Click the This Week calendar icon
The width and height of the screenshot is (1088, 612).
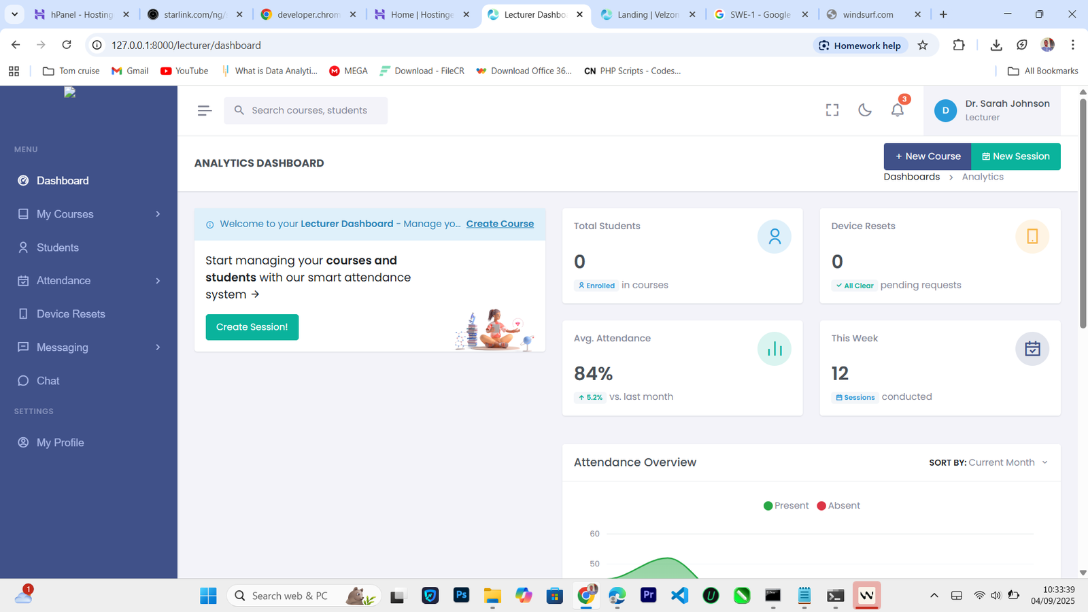pyautogui.click(x=1032, y=349)
